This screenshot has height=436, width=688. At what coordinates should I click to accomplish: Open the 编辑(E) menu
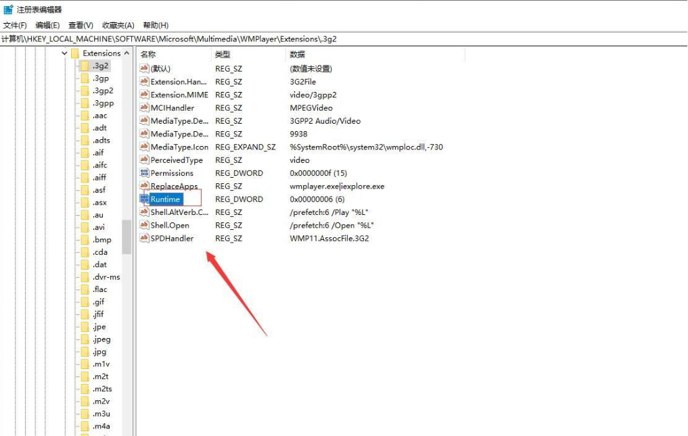[x=47, y=26]
